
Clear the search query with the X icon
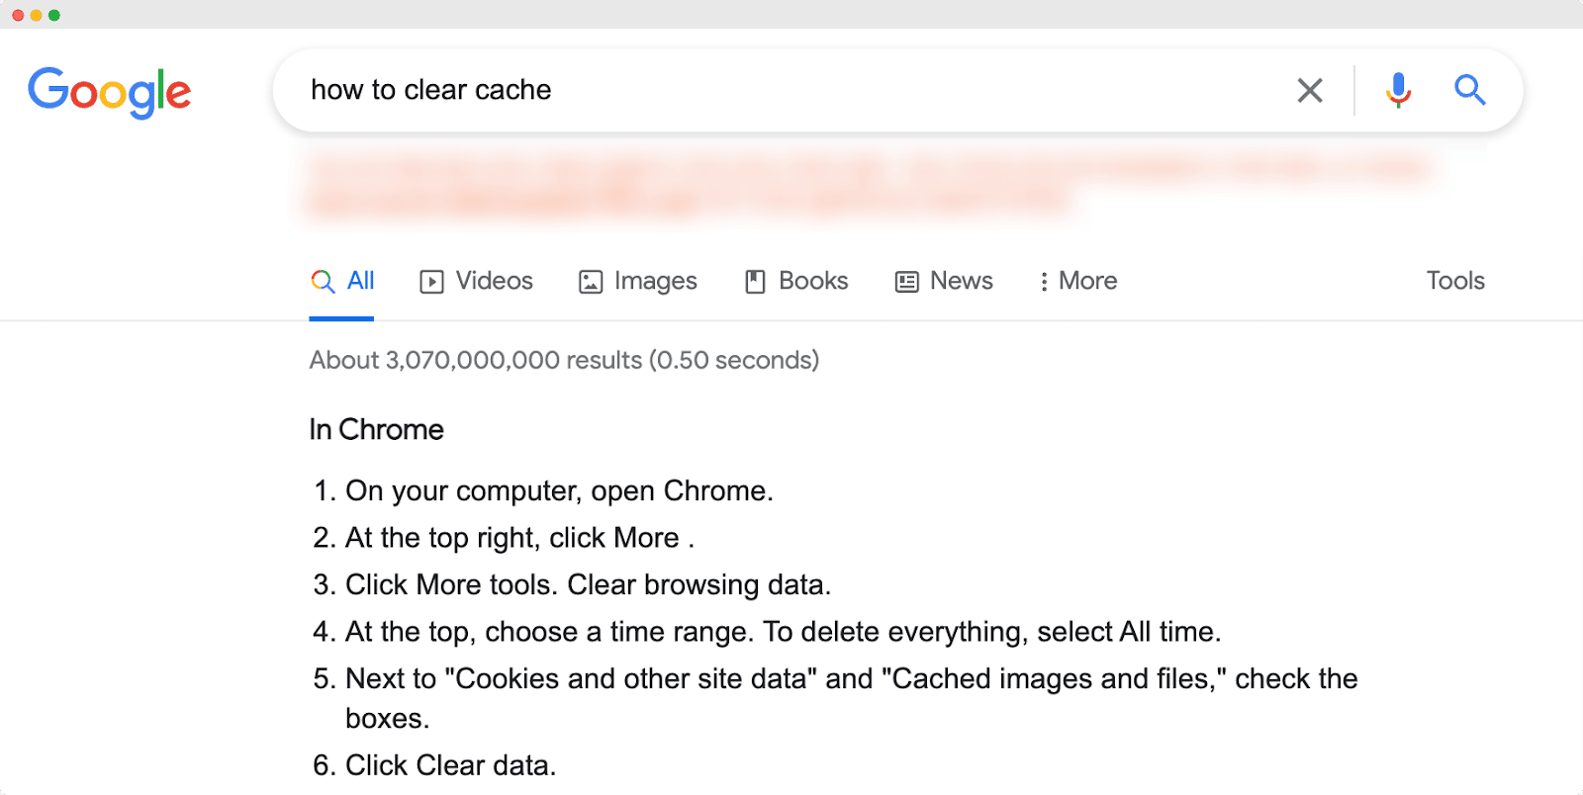click(x=1308, y=90)
